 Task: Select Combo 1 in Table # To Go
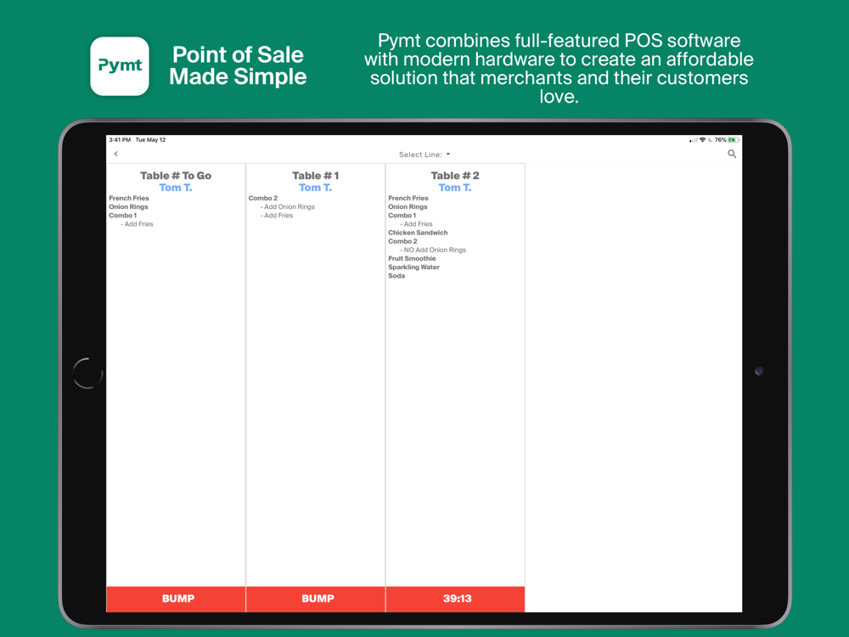click(123, 216)
